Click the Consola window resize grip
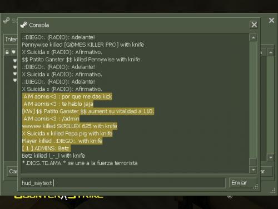Viewport: 278px width, 209px height. [x=256, y=187]
